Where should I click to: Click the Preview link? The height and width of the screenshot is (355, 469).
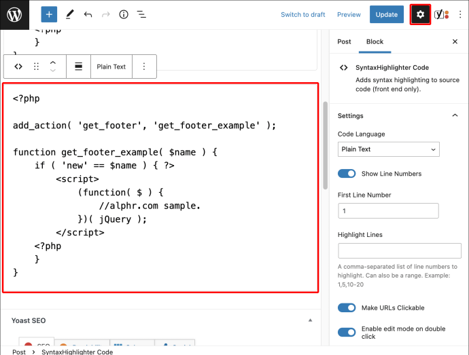[x=349, y=14]
